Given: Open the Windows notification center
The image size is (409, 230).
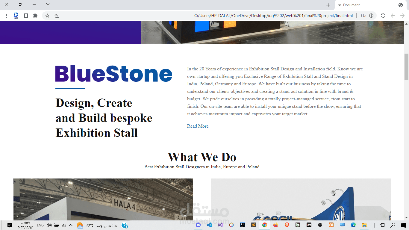Looking at the screenshot, I should [10, 225].
